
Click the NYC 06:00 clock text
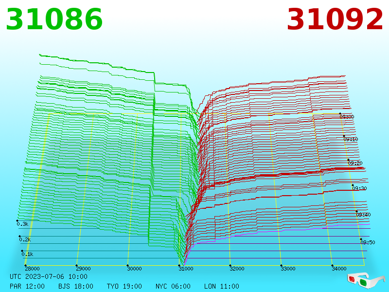[x=173, y=286]
